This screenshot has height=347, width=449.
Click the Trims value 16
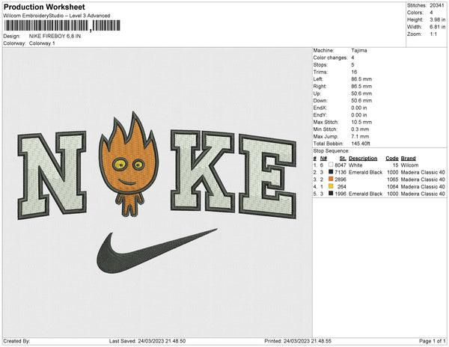click(354, 72)
